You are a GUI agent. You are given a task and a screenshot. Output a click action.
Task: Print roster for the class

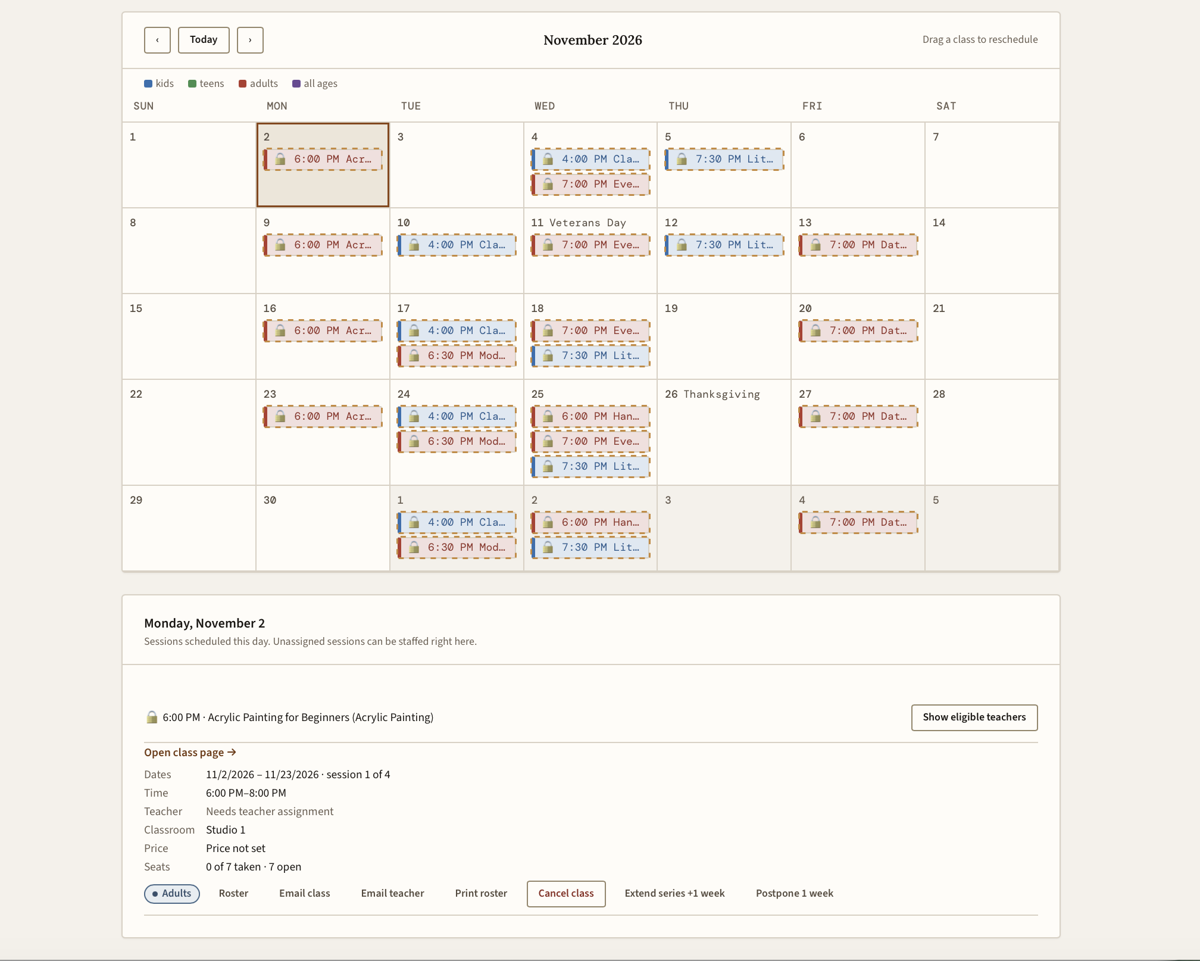pos(481,894)
